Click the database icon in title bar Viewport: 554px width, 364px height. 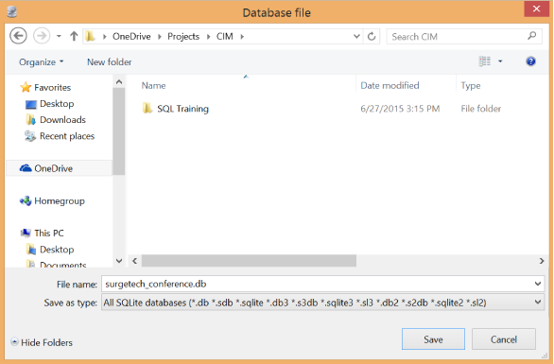point(11,12)
